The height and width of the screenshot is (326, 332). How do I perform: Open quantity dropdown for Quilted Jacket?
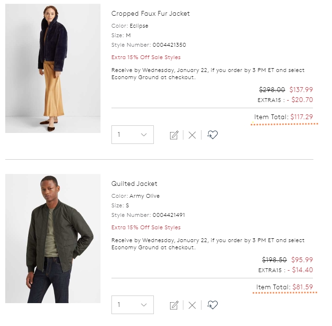(132, 305)
